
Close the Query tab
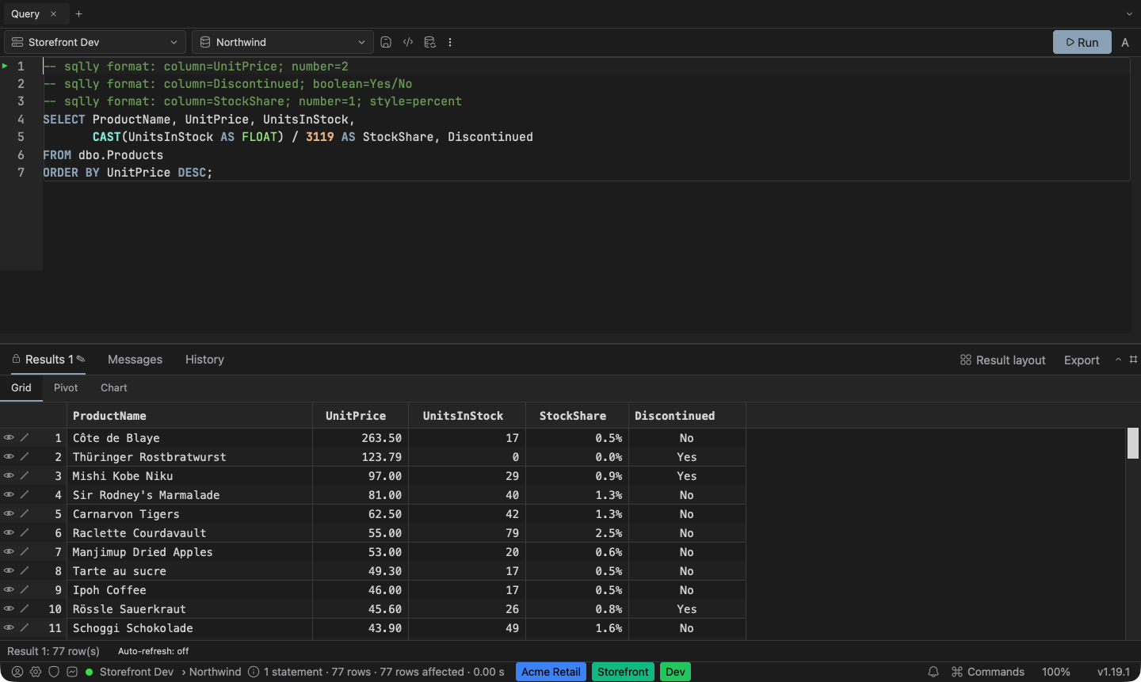[x=53, y=13]
